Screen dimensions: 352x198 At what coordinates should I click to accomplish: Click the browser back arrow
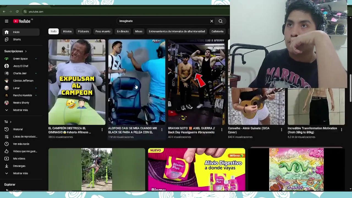4,12
